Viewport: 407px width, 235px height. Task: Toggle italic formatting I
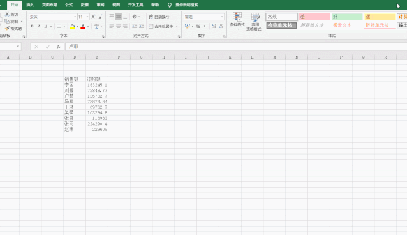coord(39,26)
